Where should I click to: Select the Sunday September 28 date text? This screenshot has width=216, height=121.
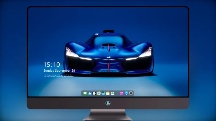click(59, 71)
